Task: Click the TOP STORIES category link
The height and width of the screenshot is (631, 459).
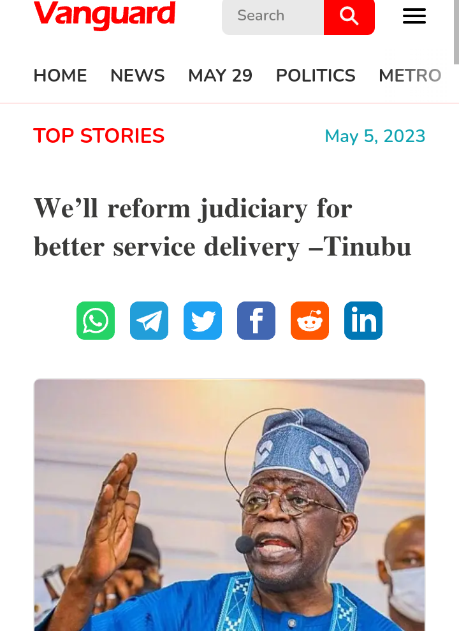Action: pos(99,136)
